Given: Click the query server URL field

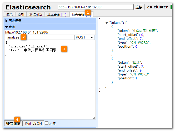Looking at the screenshot, I should 50,32.
